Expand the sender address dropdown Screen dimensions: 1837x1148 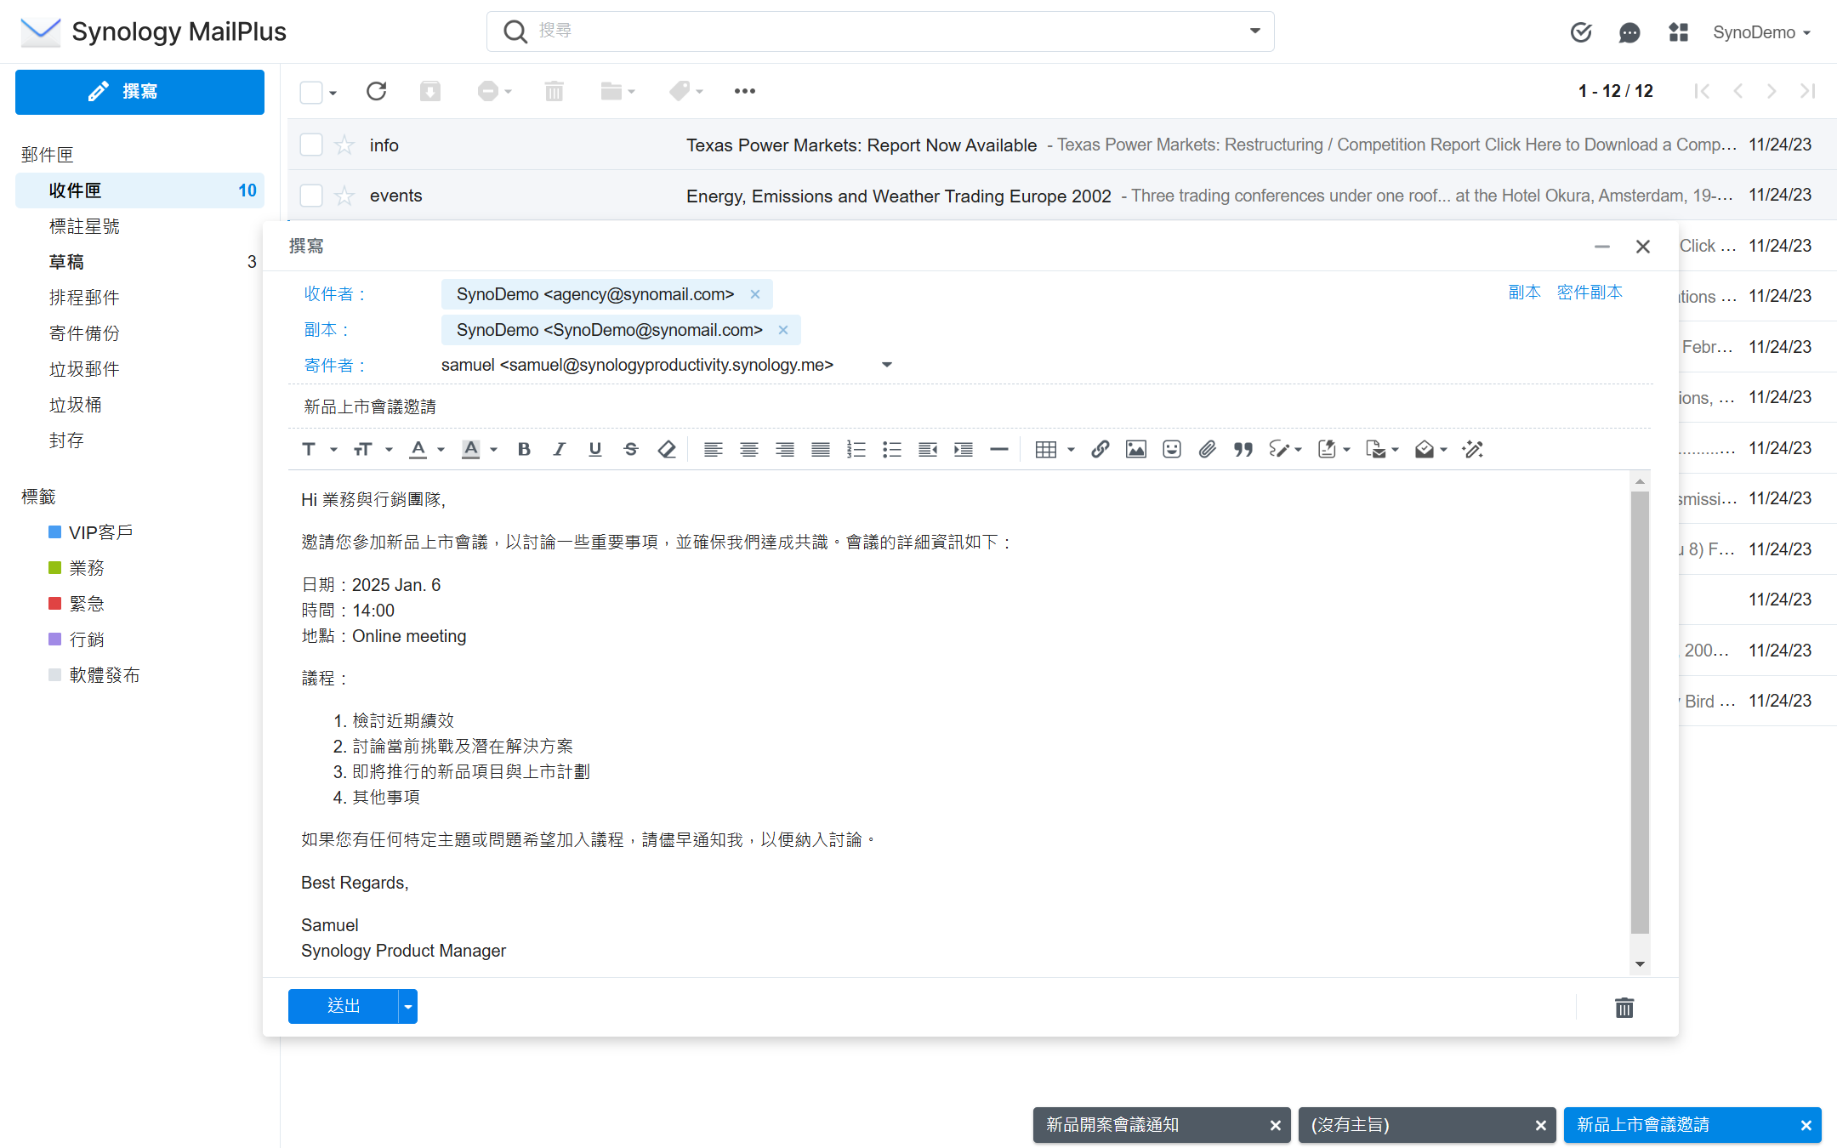pyautogui.click(x=886, y=365)
